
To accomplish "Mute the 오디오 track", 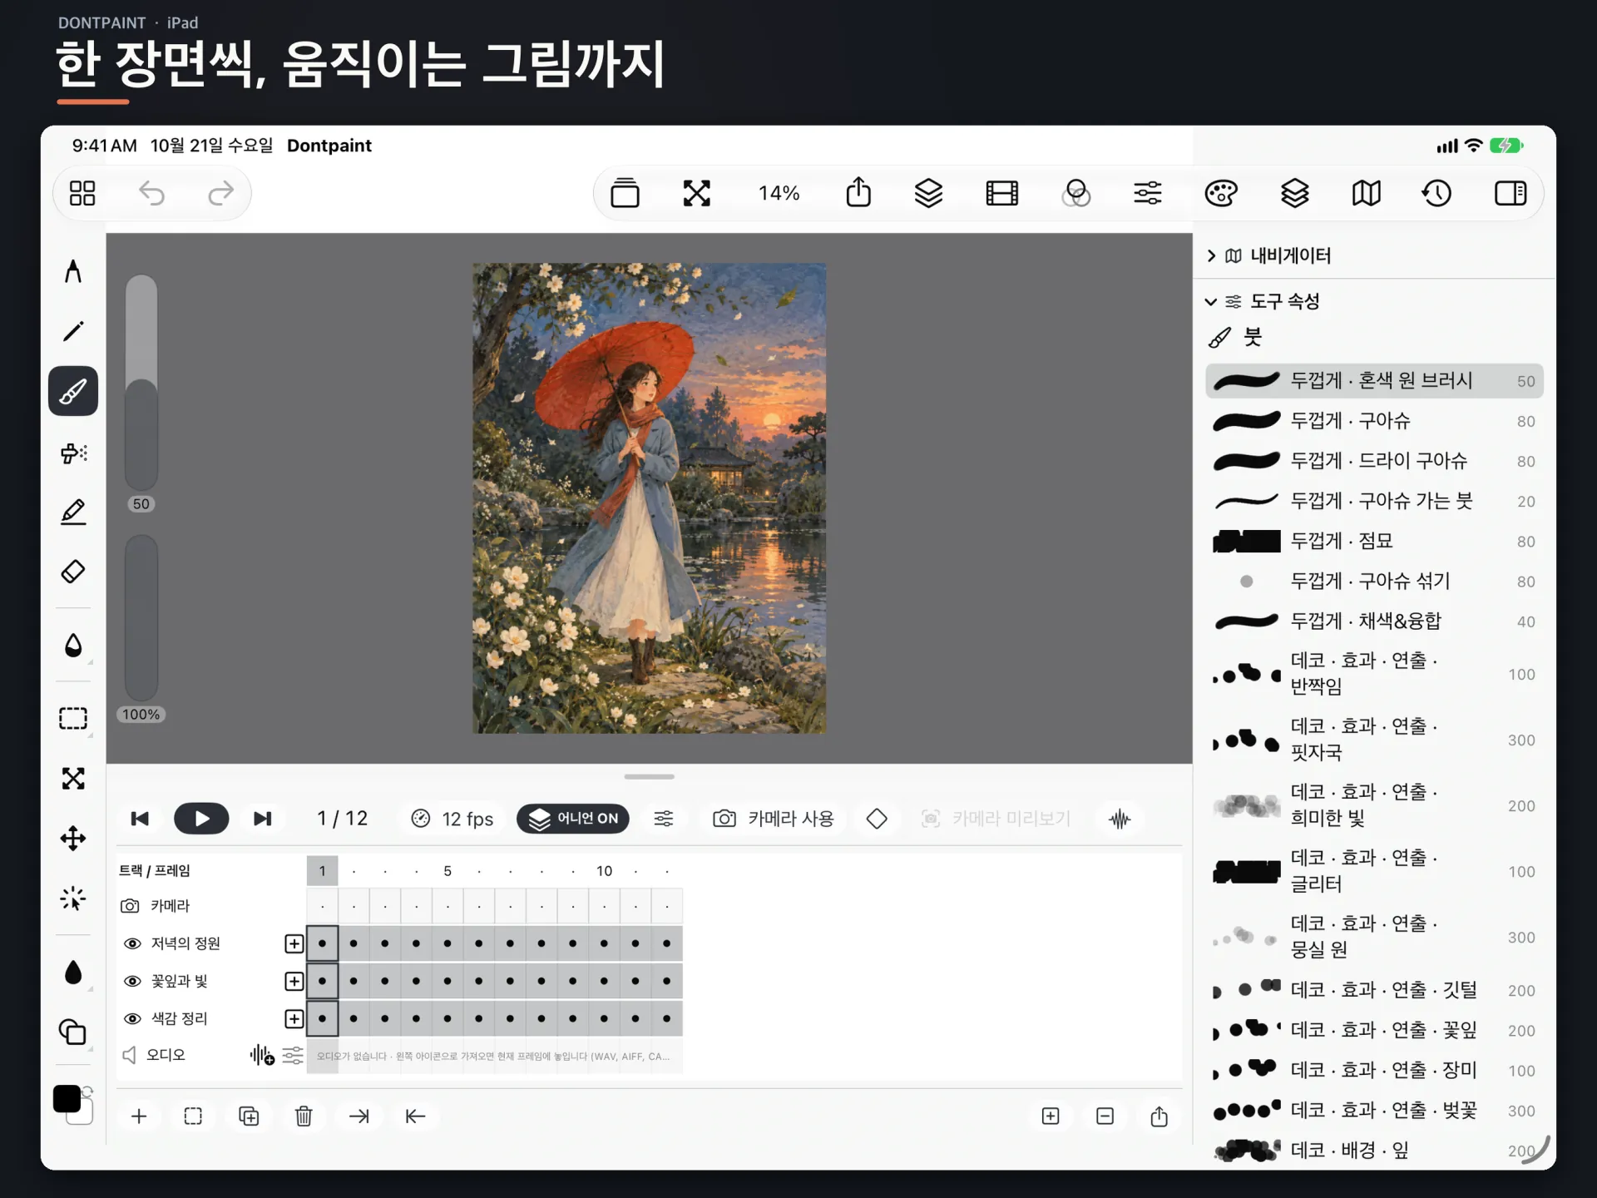I will pos(130,1055).
